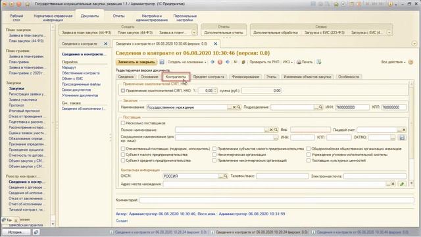Toggle Привлечение соисполнителей СМП, НКО checkbox
This screenshot has height=237, width=421.
pyautogui.click(x=123, y=91)
